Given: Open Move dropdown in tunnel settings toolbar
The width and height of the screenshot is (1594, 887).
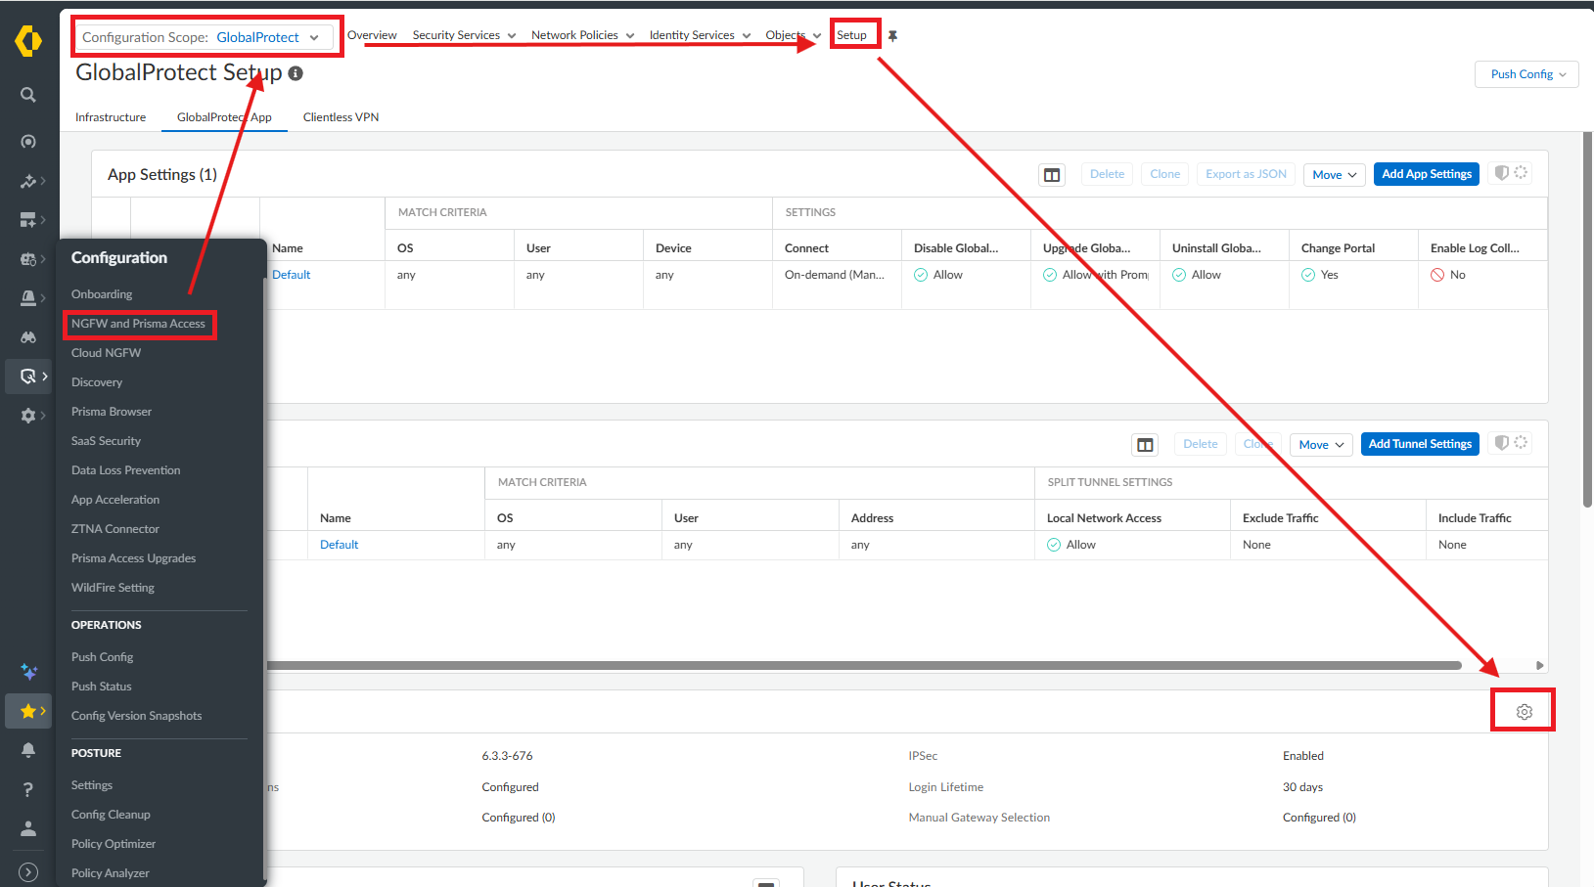Looking at the screenshot, I should (x=1321, y=445).
